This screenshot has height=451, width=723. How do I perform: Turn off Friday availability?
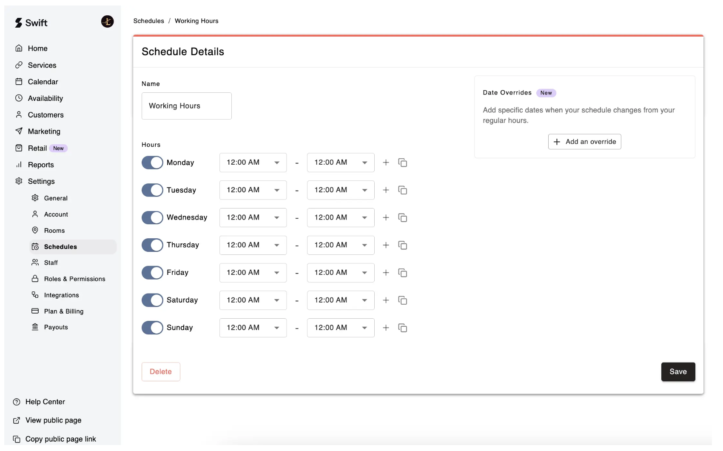152,273
